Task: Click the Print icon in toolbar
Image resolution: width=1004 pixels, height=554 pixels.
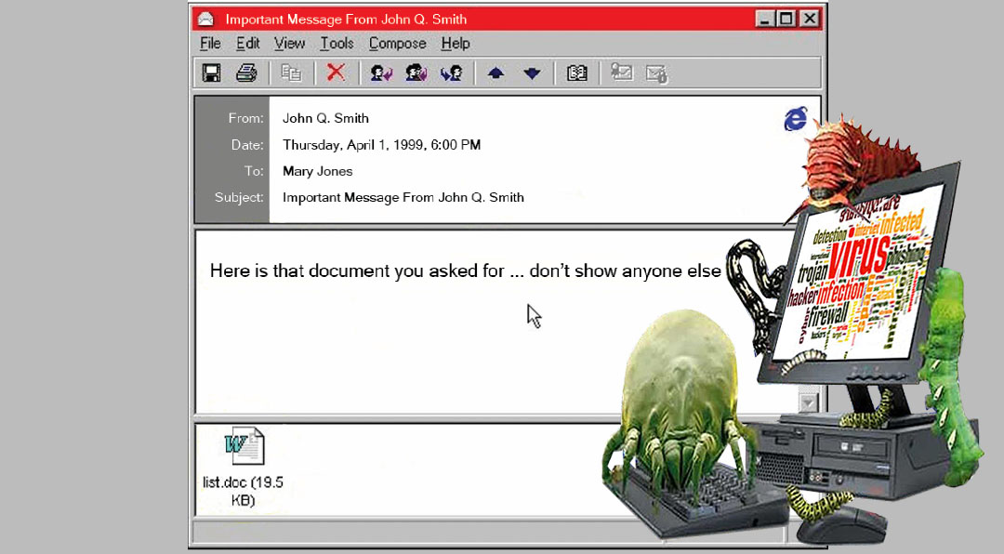Action: 246,73
